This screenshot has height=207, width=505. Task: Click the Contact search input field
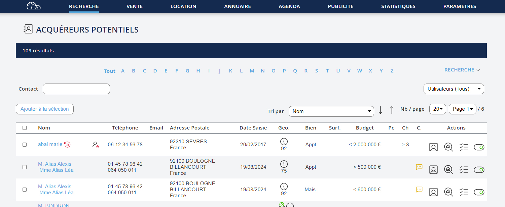tap(76, 89)
